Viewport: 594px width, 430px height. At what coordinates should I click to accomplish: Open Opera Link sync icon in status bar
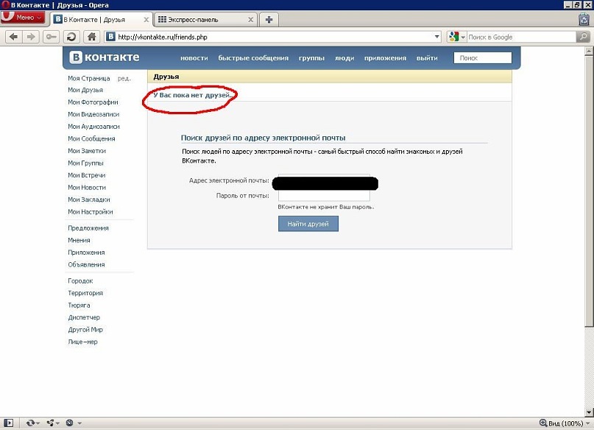32,423
